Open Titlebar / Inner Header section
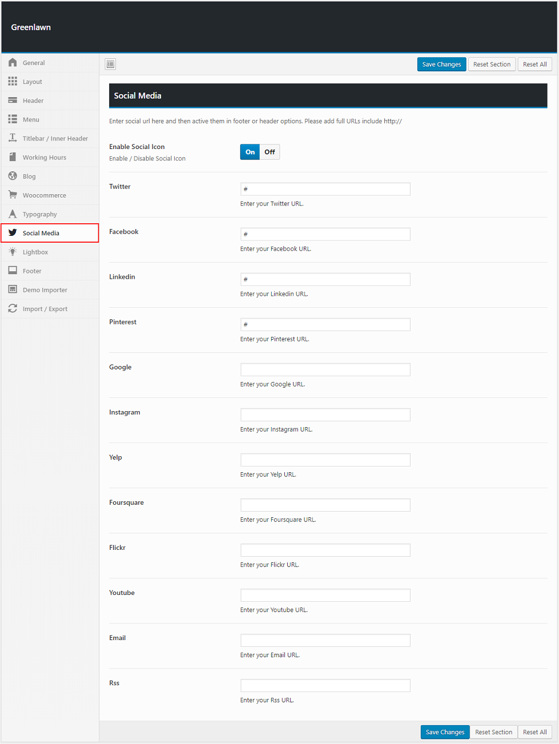This screenshot has height=744, width=559. click(x=55, y=139)
